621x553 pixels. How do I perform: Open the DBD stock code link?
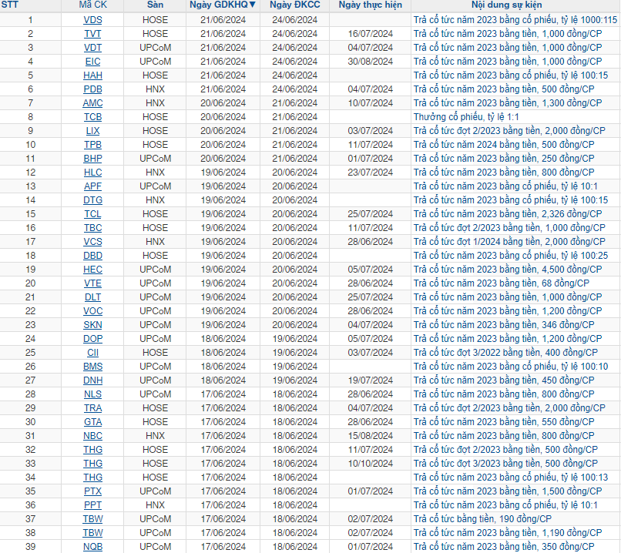[92, 256]
